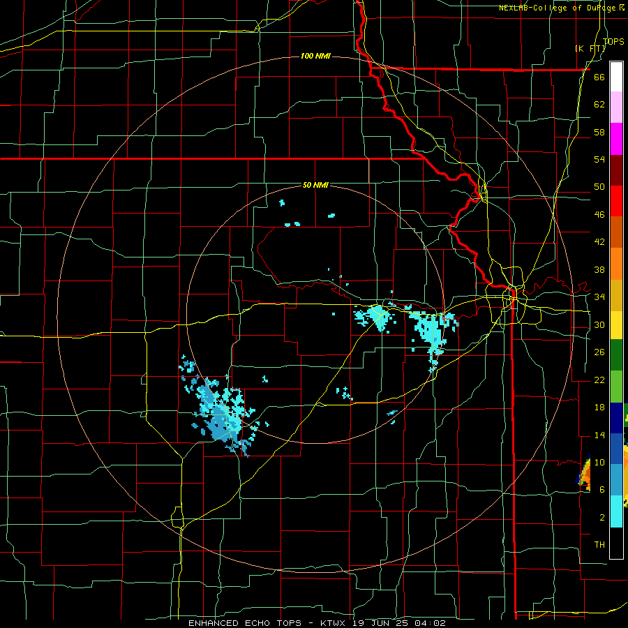Viewport: 628px width, 628px height.
Task: Click the 34 legend value
Action: coord(599,297)
